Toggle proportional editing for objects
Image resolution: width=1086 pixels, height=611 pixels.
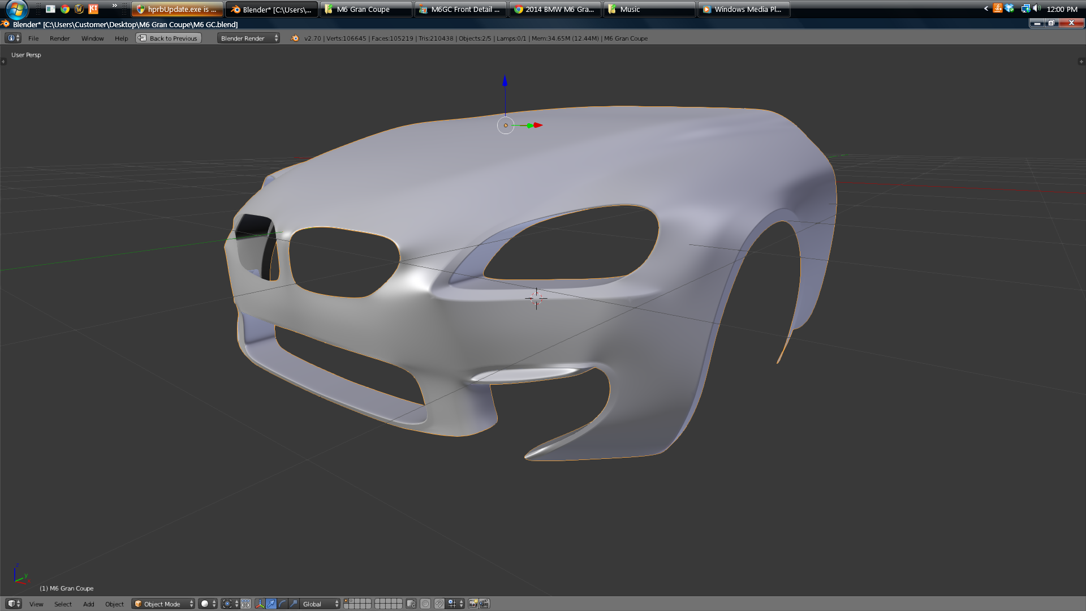coord(425,604)
